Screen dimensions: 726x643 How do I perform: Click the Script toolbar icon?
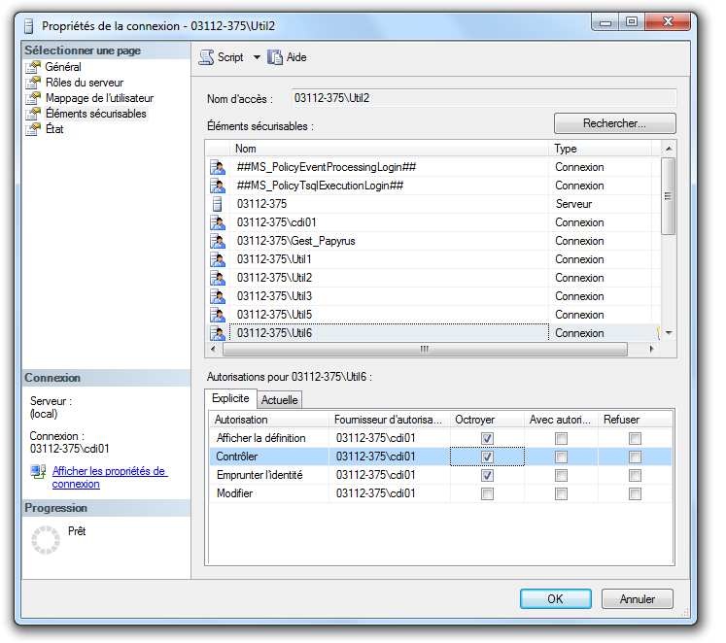(206, 57)
